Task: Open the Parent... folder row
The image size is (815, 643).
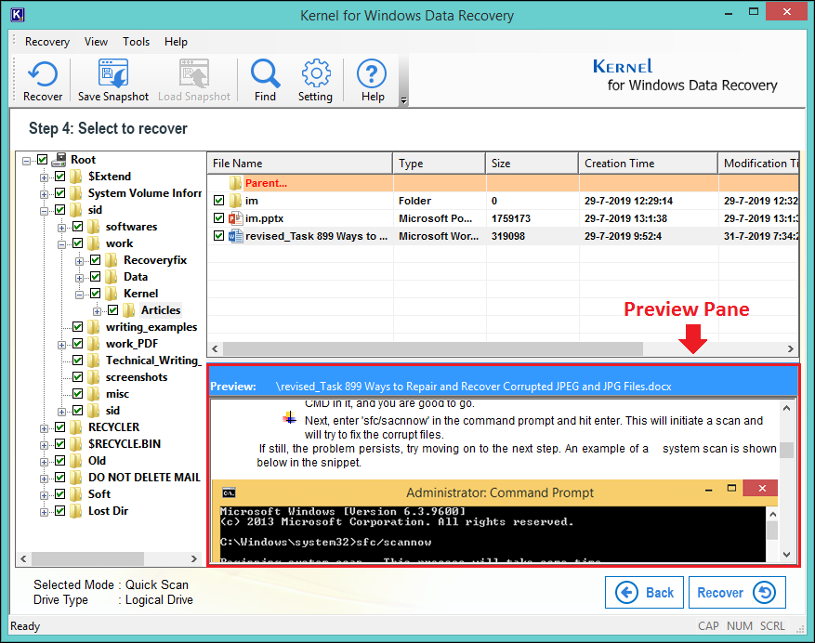Action: (503, 183)
